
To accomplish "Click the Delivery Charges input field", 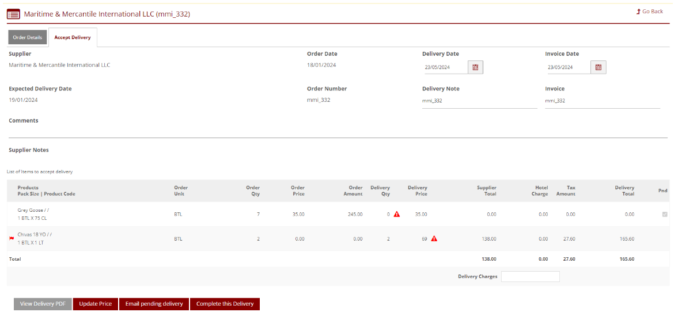I will pyautogui.click(x=530, y=276).
